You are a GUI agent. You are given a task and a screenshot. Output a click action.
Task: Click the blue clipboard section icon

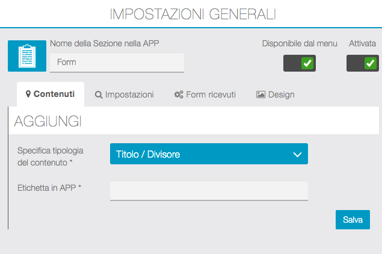tap(27, 55)
